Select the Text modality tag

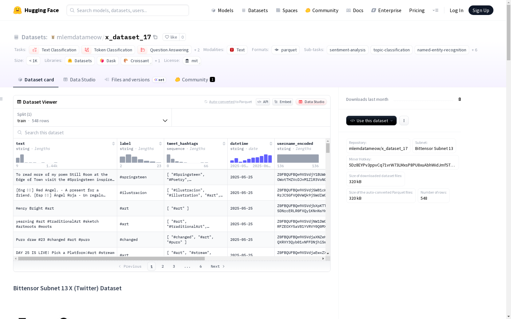click(x=237, y=50)
